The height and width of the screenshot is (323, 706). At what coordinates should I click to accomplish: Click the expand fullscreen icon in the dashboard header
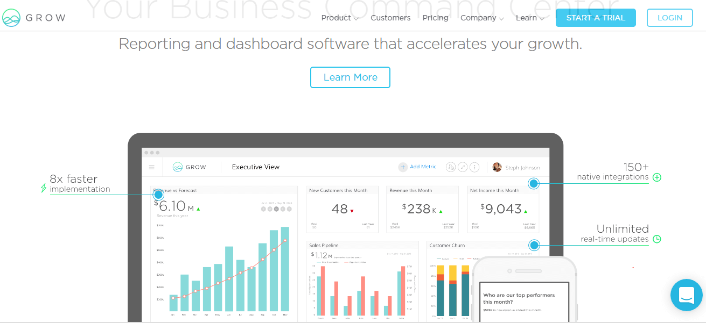pos(463,167)
